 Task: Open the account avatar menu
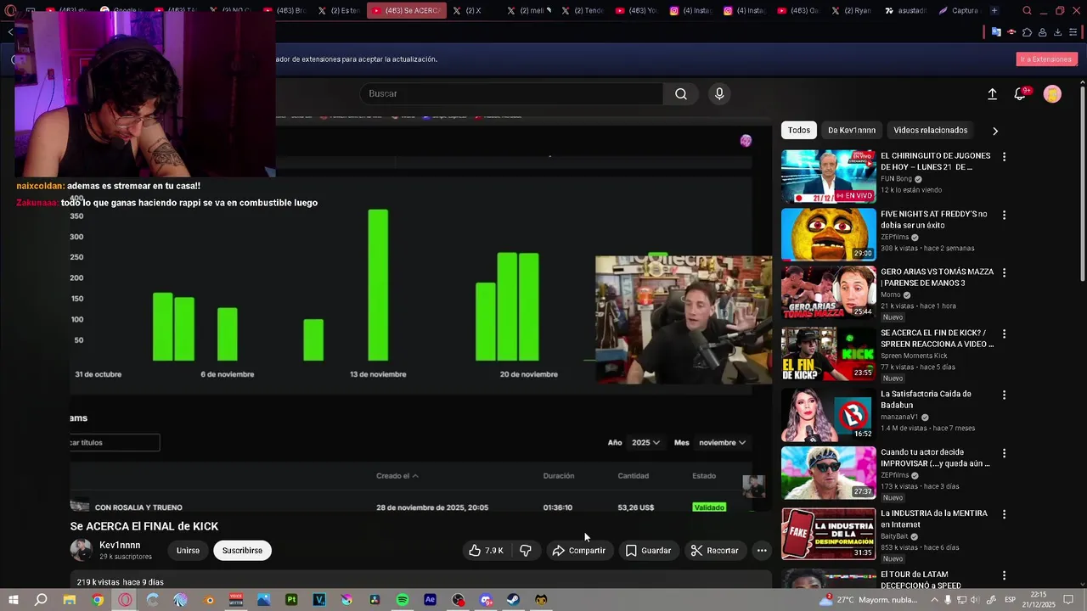[1052, 94]
